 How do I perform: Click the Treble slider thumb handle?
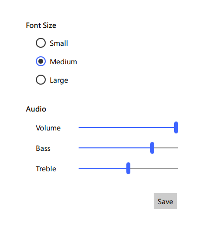coord(128,168)
